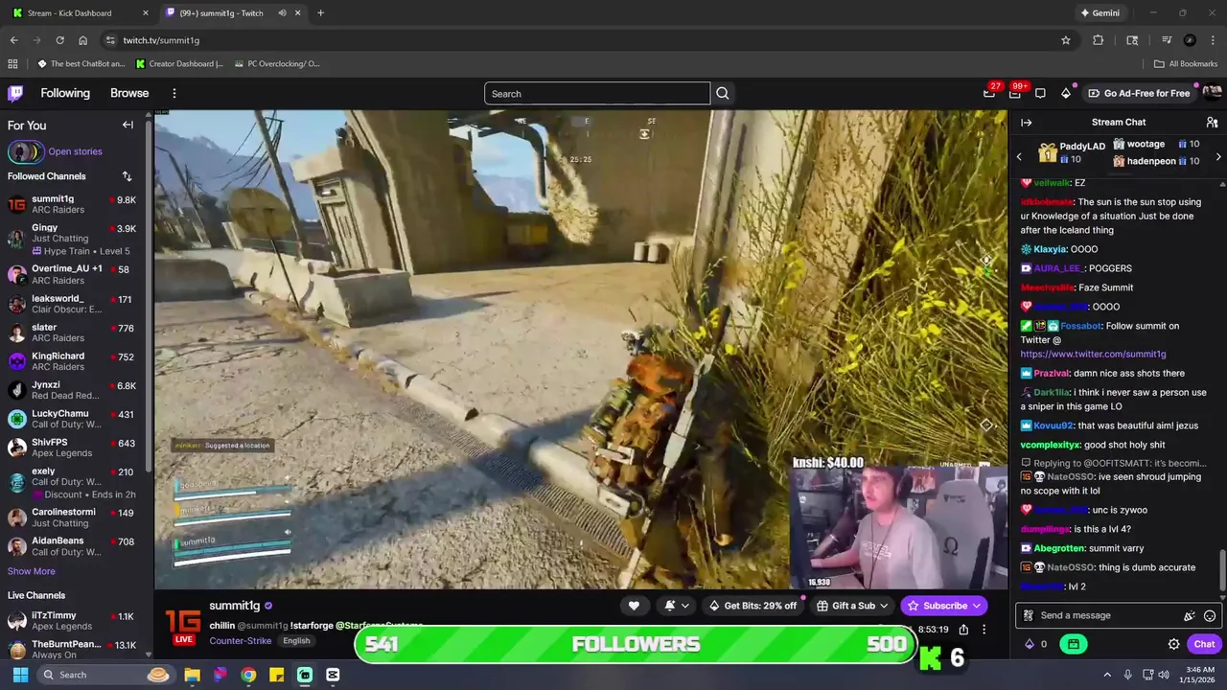Open Jynxzi channel in sidebar
The image size is (1227, 690).
click(75, 390)
